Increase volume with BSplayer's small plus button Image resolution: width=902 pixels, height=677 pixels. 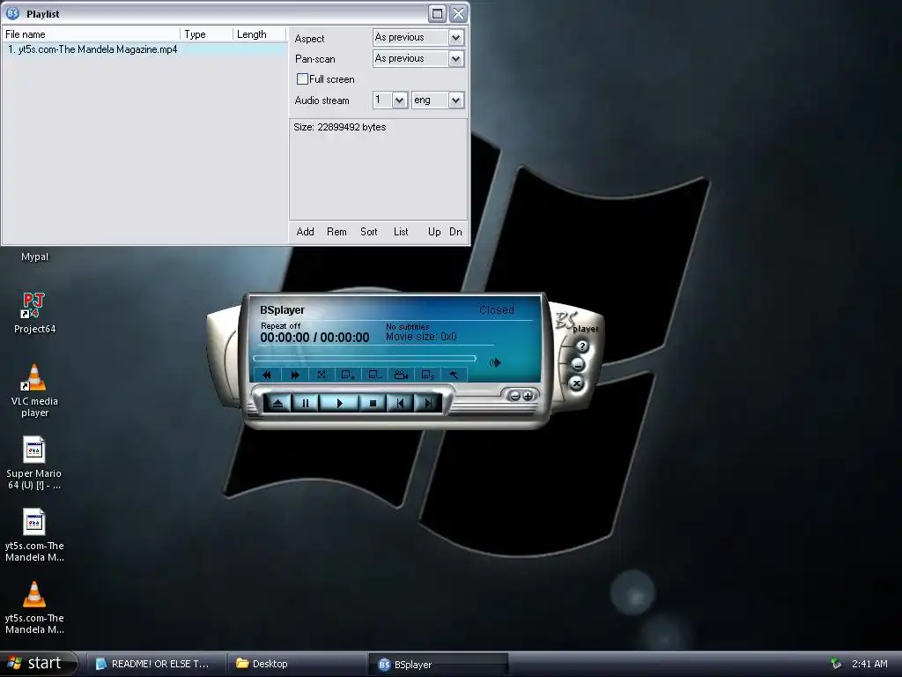coord(527,396)
